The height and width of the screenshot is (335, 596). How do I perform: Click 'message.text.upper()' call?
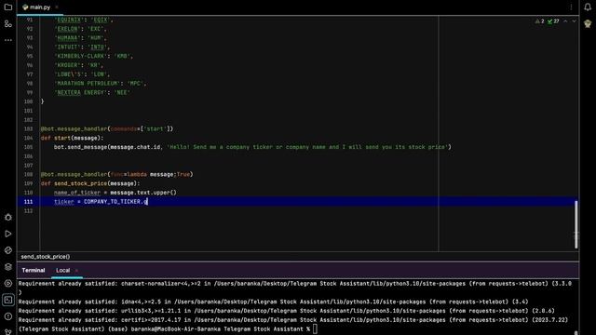143,193
